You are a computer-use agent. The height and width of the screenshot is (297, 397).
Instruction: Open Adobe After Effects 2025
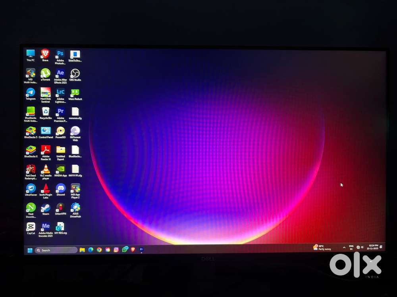tap(60, 73)
